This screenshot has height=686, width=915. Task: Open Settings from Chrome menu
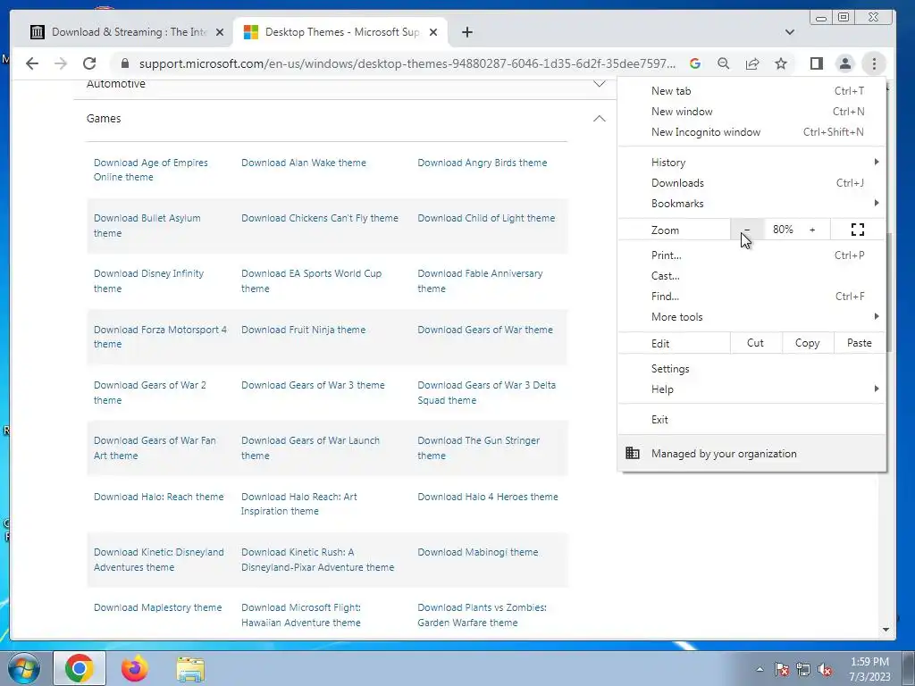(x=751, y=369)
